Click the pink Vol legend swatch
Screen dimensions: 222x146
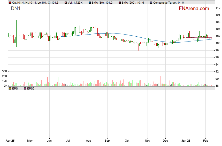pos(66,3)
